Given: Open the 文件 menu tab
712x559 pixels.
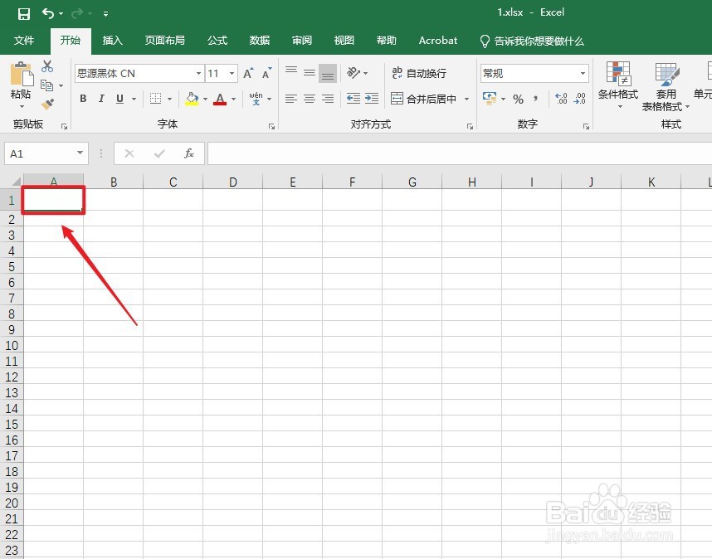Looking at the screenshot, I should point(23,41).
